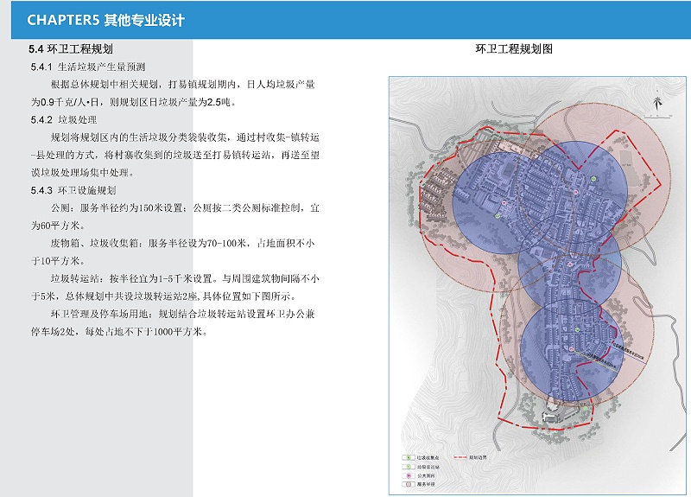Click the 垃圾转运站 legend symbol
691x497 pixels.
click(407, 466)
